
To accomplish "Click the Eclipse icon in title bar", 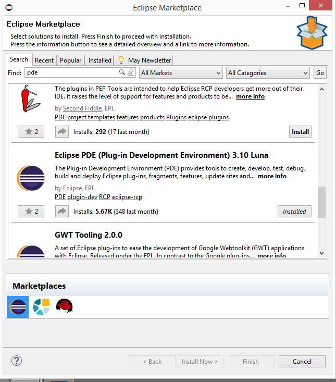I will (x=9, y=7).
